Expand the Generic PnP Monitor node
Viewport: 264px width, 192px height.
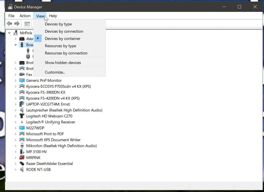15,80
